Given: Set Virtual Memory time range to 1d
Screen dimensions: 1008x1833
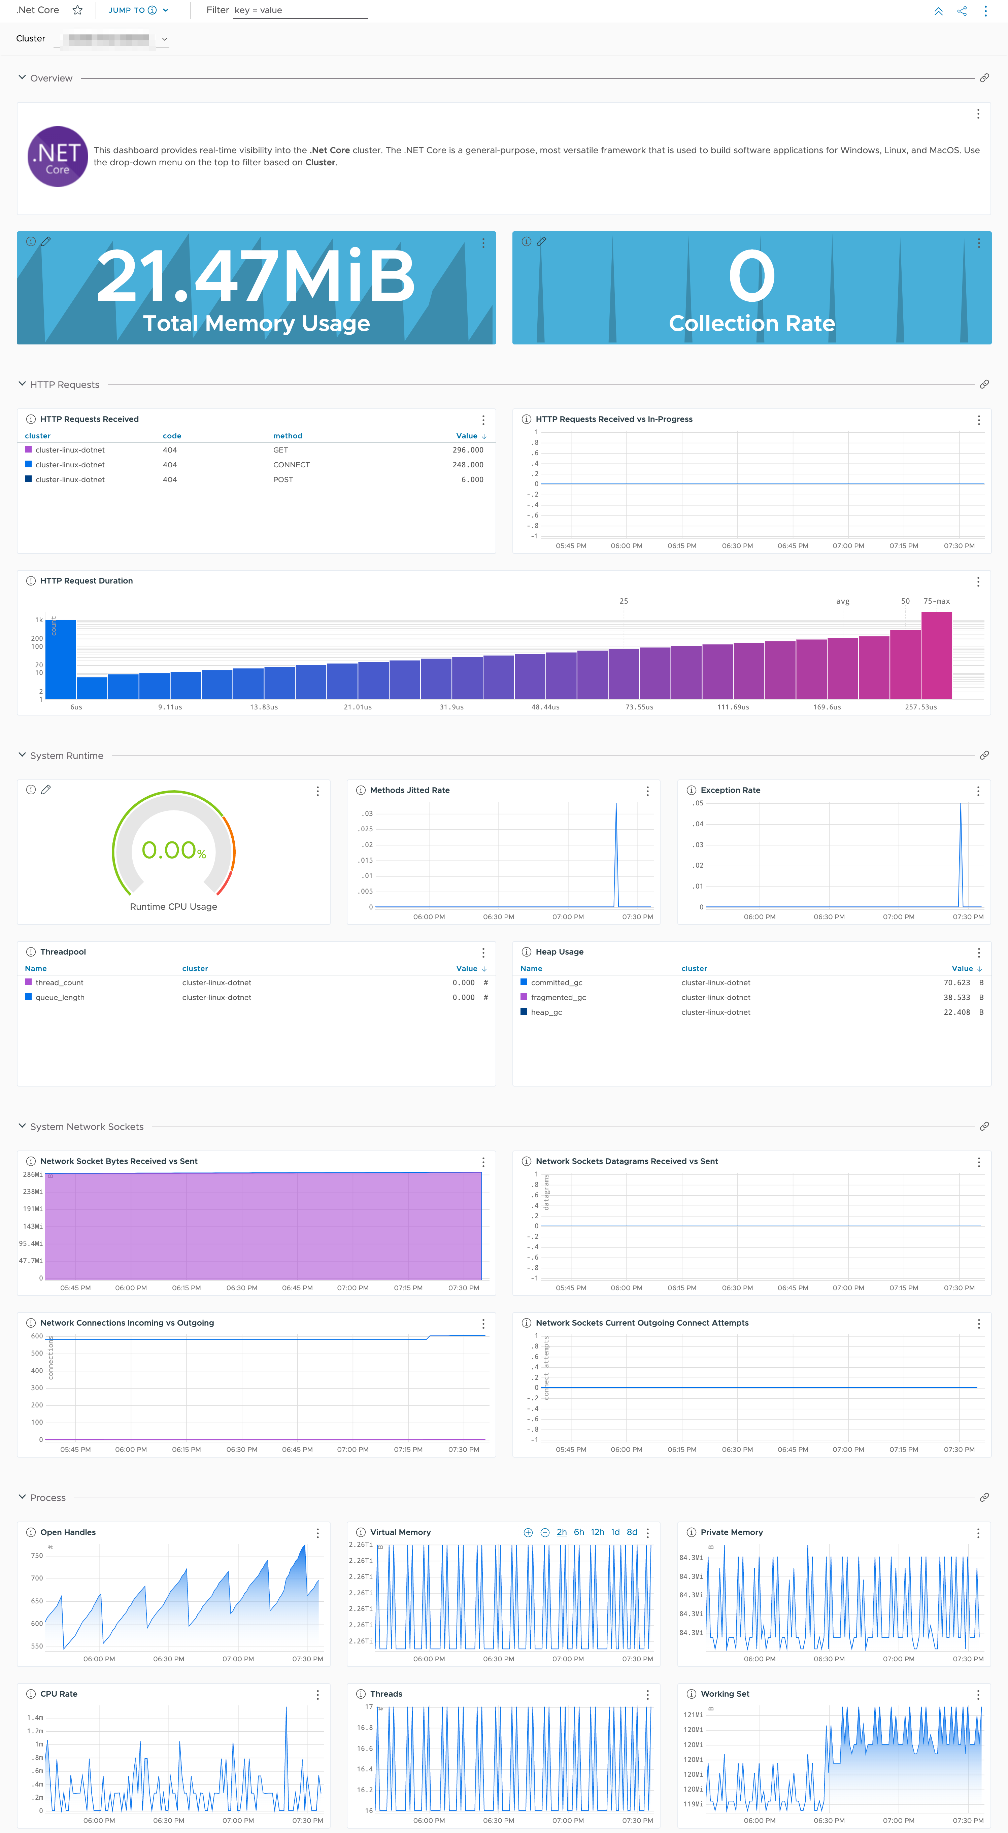Looking at the screenshot, I should click(x=615, y=1532).
